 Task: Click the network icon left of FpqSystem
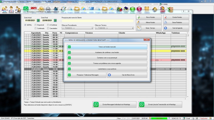pyautogui.click(x=197, y=118)
